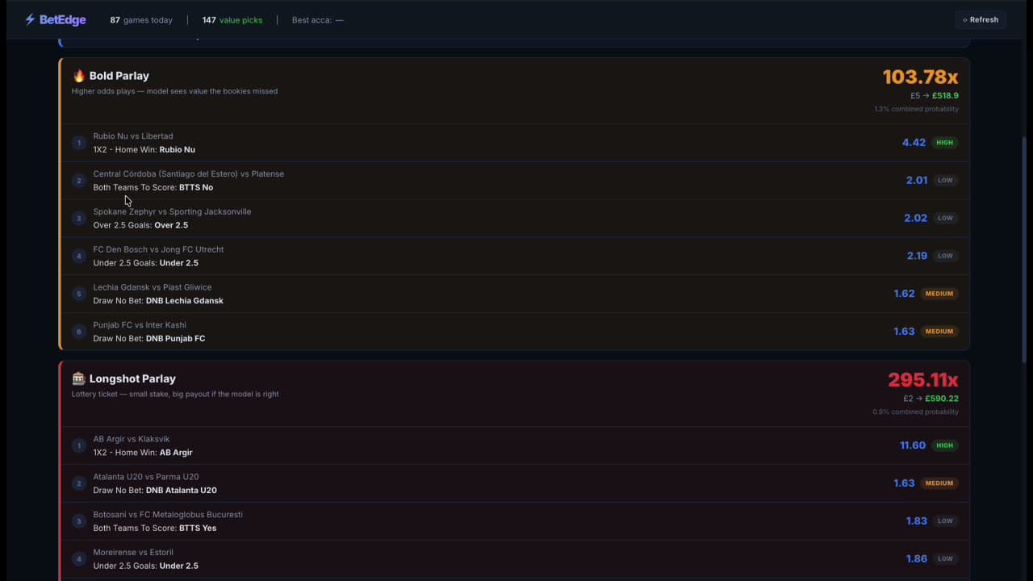The width and height of the screenshot is (1033, 581).
Task: Open 'FC Den Bosch vs Jong FC Utrecht' match
Action: (158, 249)
